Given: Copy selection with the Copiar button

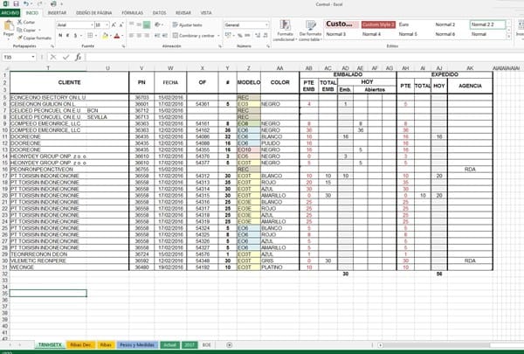Looking at the screenshot, I should [x=26, y=30].
